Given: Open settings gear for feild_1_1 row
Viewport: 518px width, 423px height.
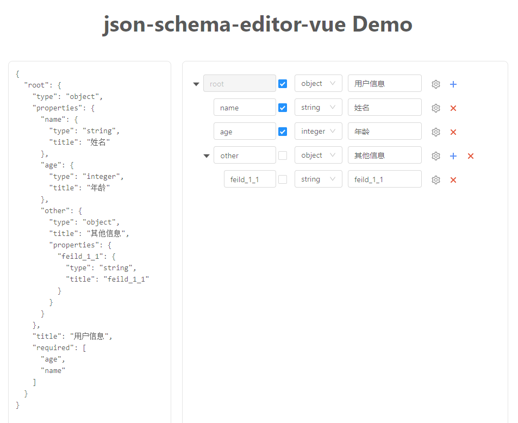Looking at the screenshot, I should coord(435,180).
